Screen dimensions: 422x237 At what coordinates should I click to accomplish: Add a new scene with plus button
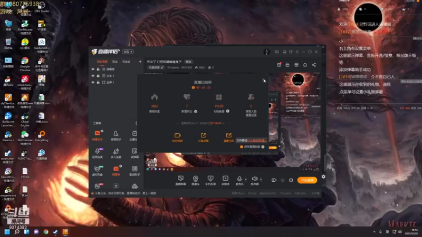(140, 62)
